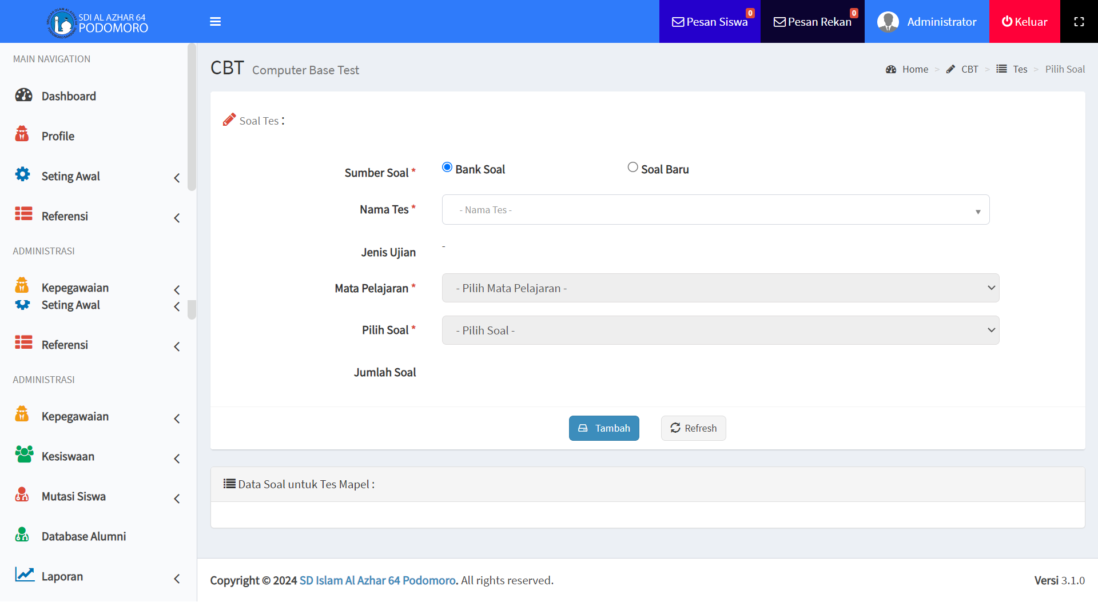
Task: Go to Home in the breadcrumb
Action: coord(914,69)
